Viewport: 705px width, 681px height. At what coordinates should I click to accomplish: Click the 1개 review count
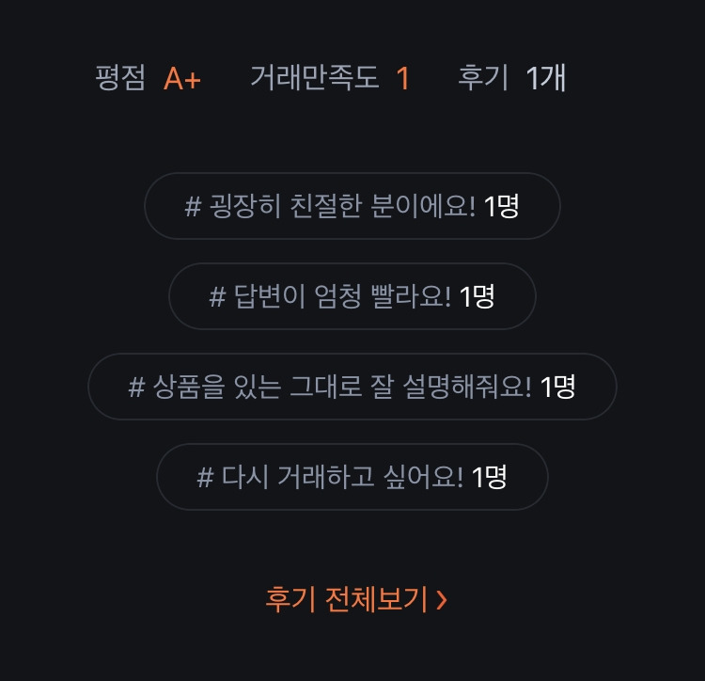(545, 78)
